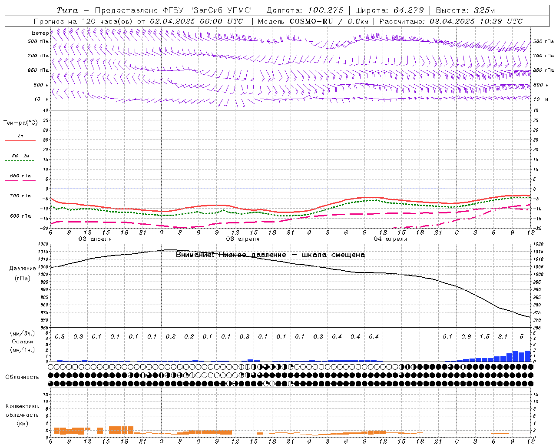Click the "500 гПа" temperature legend entry
The height and width of the screenshot is (445, 556).
(20, 216)
